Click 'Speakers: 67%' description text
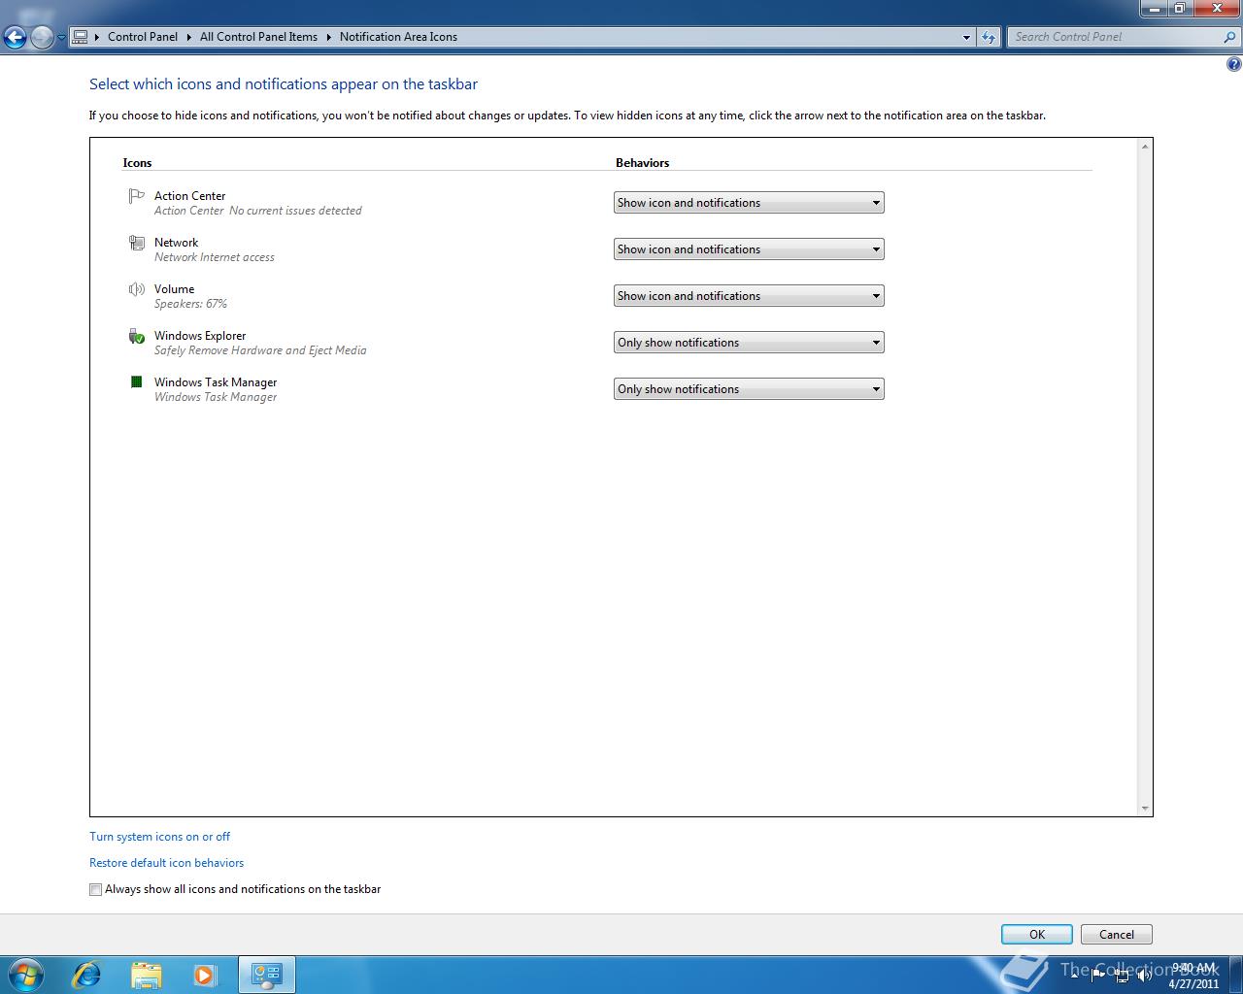The image size is (1243, 994). [190, 304]
